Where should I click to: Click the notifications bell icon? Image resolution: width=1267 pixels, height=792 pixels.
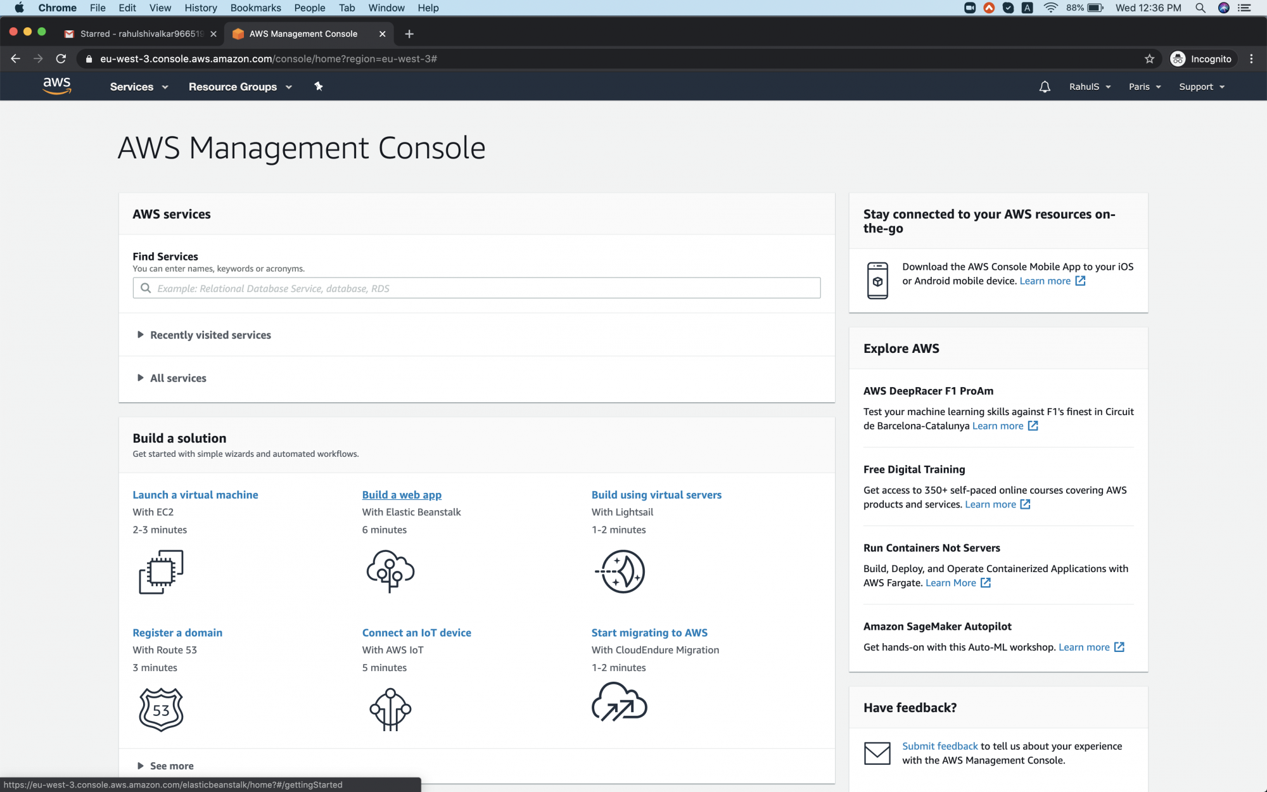tap(1045, 86)
